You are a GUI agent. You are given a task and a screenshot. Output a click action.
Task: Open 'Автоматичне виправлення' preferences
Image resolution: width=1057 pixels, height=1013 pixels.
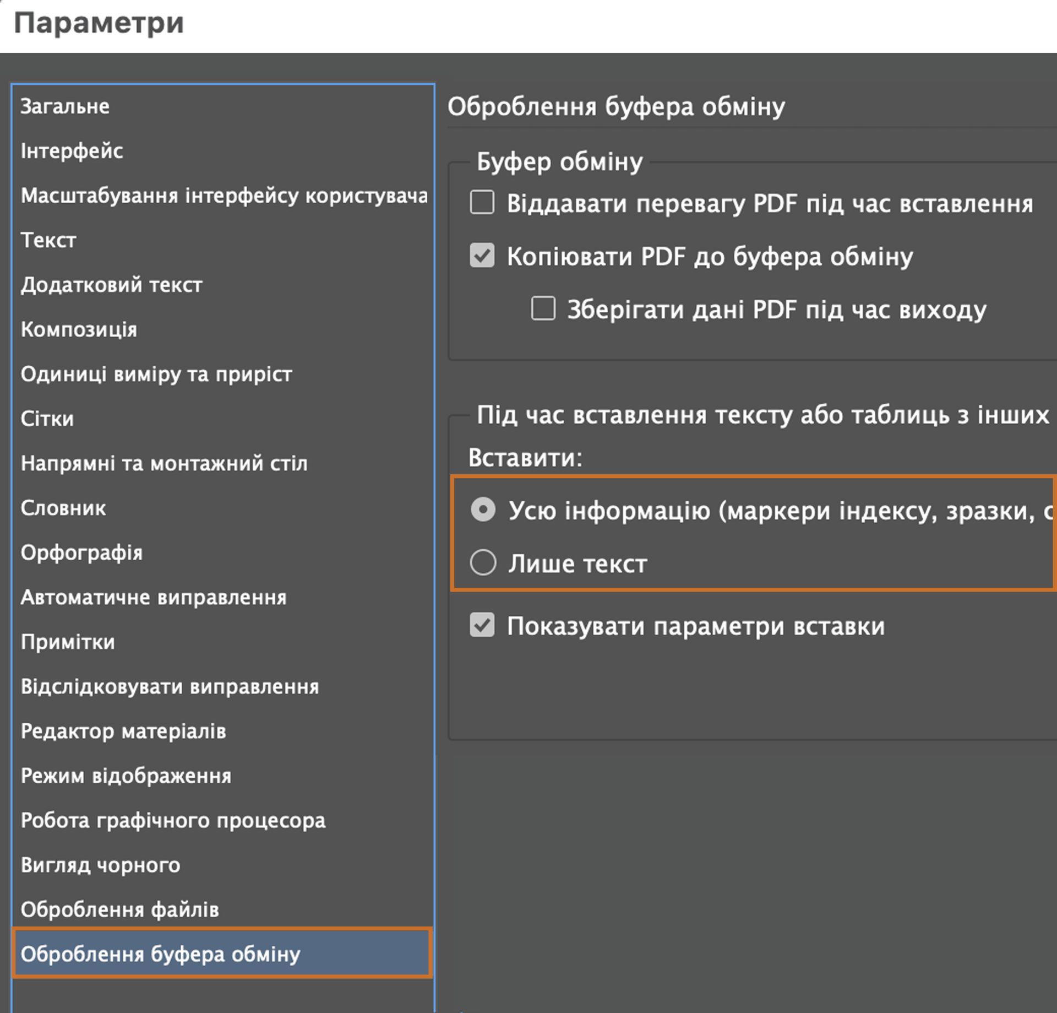[x=154, y=597]
